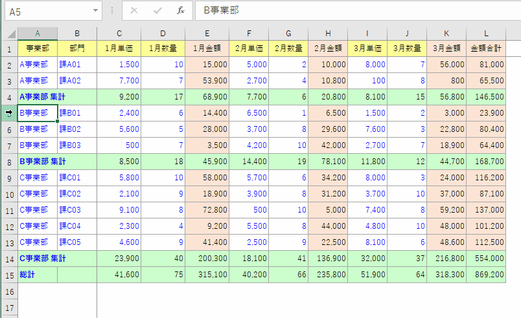Select column C header
521x318 pixels.
pos(119,34)
